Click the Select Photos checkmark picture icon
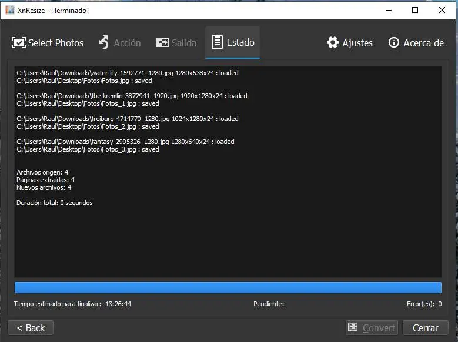This screenshot has height=342, width=458. point(19,43)
